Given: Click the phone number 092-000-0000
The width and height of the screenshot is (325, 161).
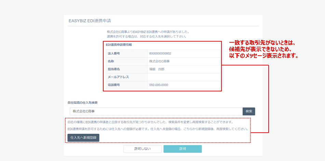Looking at the screenshot, I should pos(159,85).
